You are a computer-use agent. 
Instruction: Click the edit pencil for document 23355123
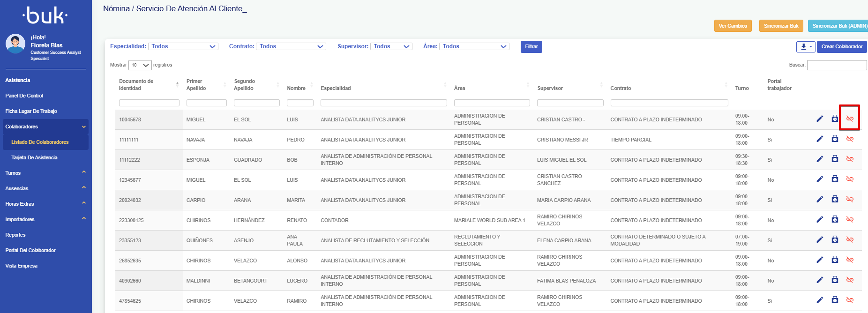coord(820,240)
